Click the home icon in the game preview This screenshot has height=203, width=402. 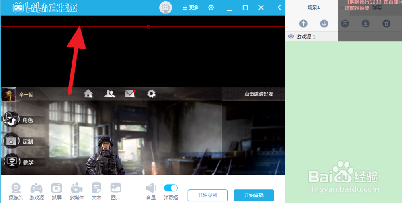tap(88, 94)
